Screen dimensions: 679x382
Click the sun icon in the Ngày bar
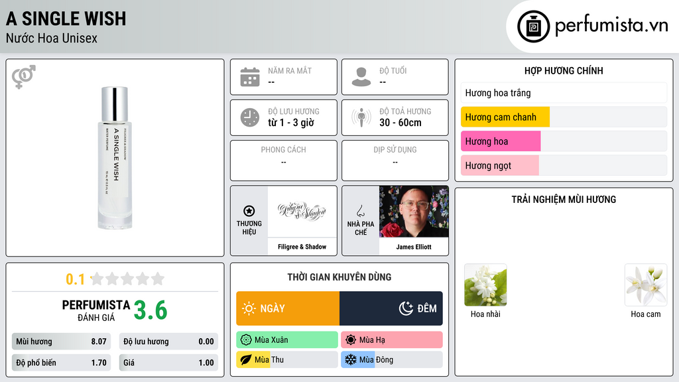click(x=249, y=308)
